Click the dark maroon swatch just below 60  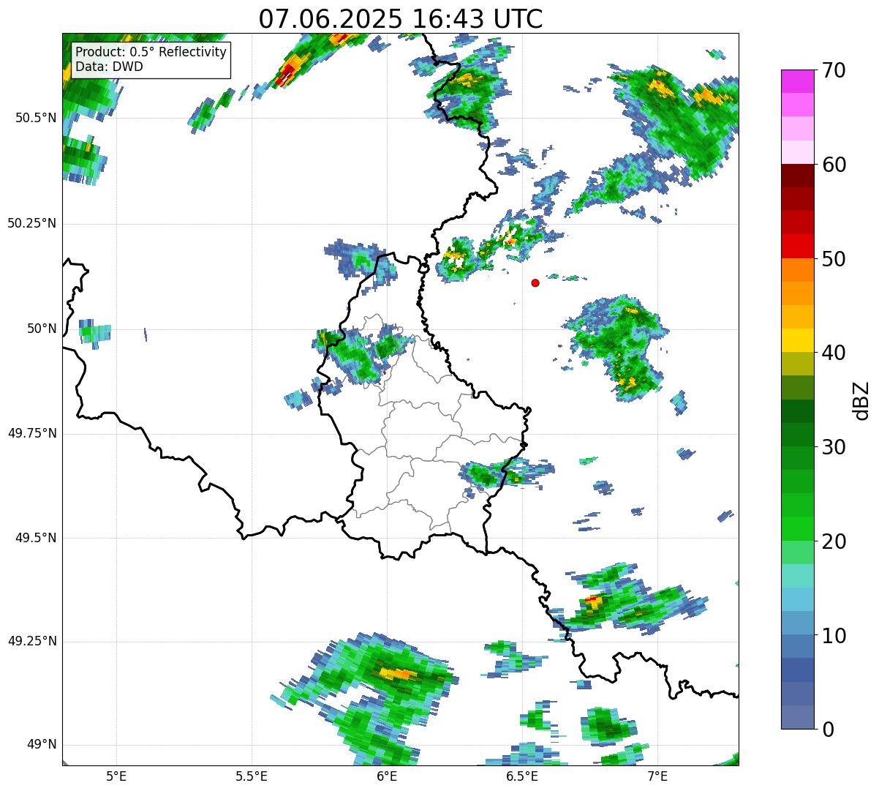[x=798, y=176]
